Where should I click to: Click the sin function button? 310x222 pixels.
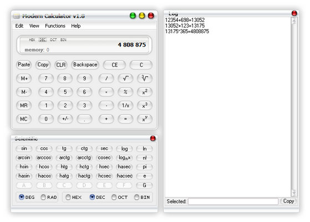24,148
